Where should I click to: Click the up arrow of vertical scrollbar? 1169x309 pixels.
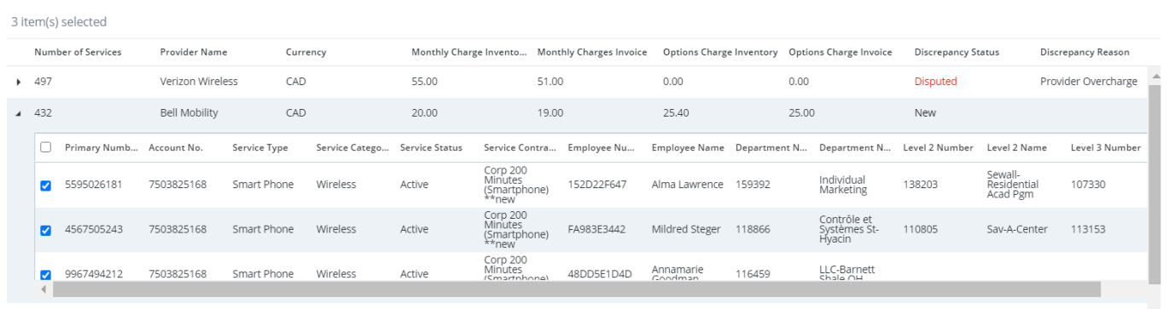(x=1155, y=77)
